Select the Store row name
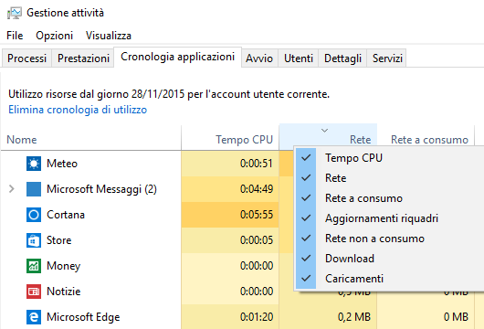Screen dimensions: 484x329 [x=58, y=240]
